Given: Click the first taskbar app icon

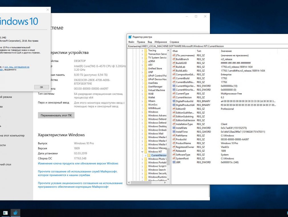Looking at the screenshot, I should (x=5, y=213).
